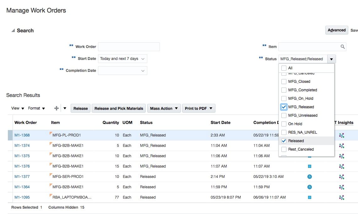Click the Columns Hidden 15 status text
Viewport: 358px width, 214px height.
click(x=66, y=207)
